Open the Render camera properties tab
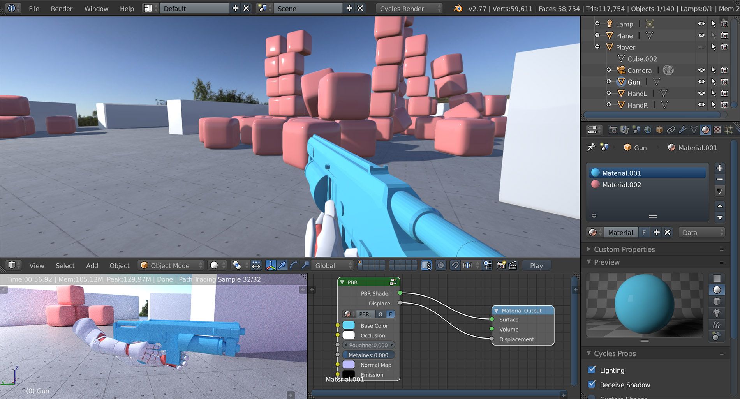Screen dimensions: 740x399 (x=613, y=130)
